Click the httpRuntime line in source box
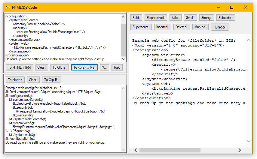The image size is (257, 159). coord(60,47)
